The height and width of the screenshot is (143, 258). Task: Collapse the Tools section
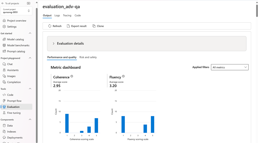(30, 89)
